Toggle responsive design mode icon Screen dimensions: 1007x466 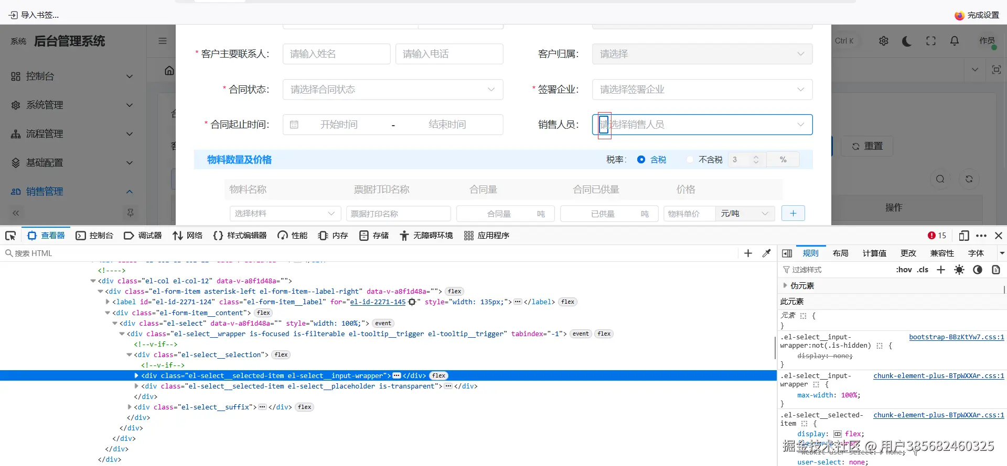[x=963, y=236]
